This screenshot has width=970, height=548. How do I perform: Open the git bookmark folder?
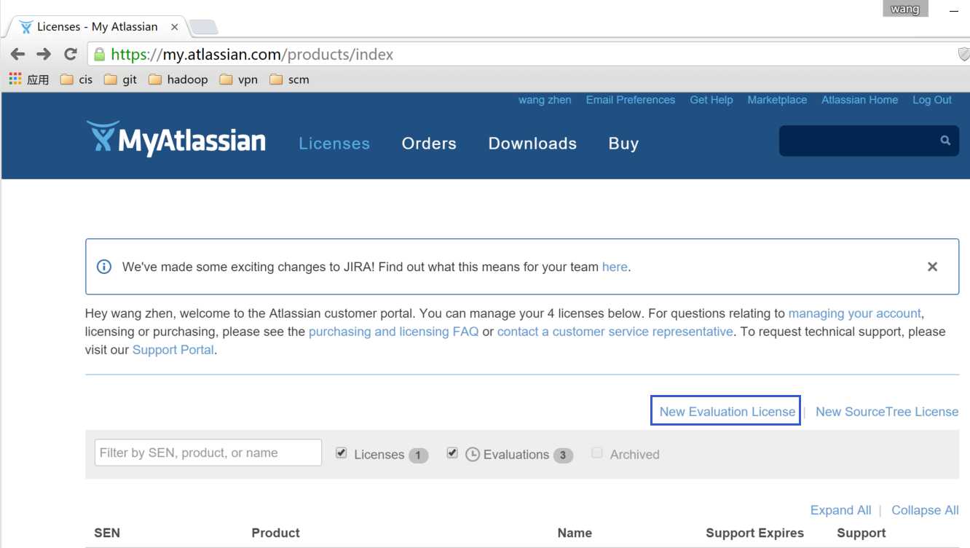pyautogui.click(x=120, y=79)
